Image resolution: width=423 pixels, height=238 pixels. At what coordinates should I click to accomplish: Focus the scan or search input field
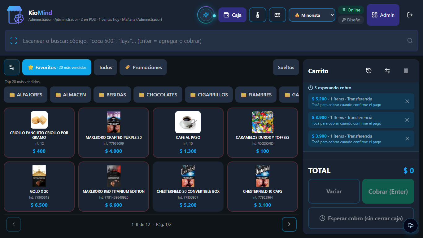[x=211, y=41]
